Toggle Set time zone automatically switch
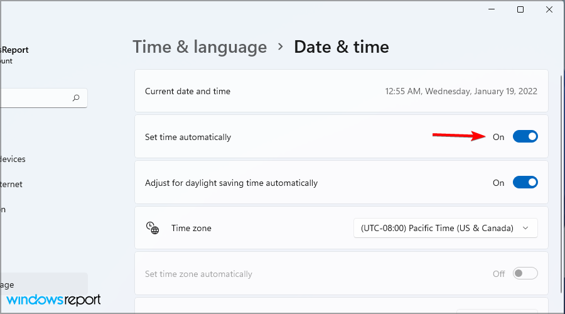 [x=525, y=274]
